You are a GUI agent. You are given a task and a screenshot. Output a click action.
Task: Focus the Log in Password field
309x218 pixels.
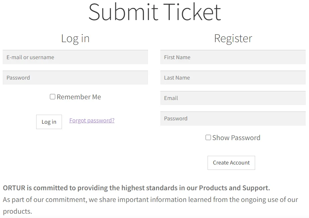tap(75, 78)
